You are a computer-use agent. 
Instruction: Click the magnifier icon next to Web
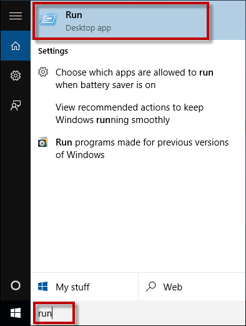pyautogui.click(x=151, y=287)
